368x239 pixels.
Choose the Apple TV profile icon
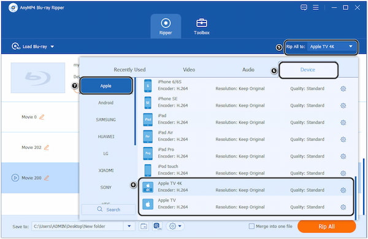tap(148, 204)
